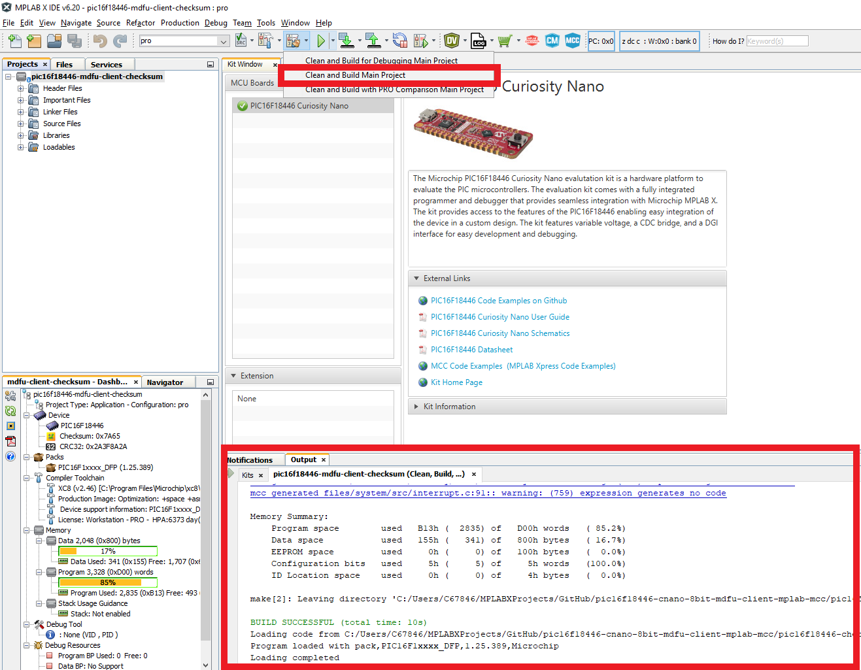Click the Undo toolbar arrow
The image size is (861, 670).
pos(99,41)
